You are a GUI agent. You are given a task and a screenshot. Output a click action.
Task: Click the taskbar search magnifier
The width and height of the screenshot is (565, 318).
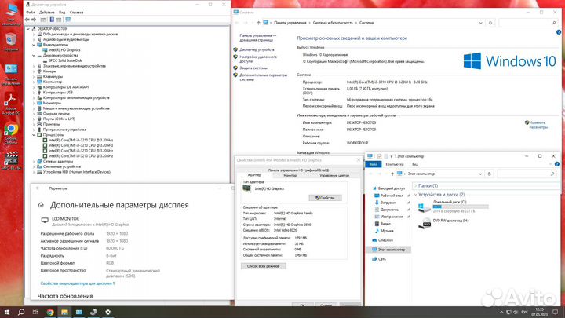point(21,313)
